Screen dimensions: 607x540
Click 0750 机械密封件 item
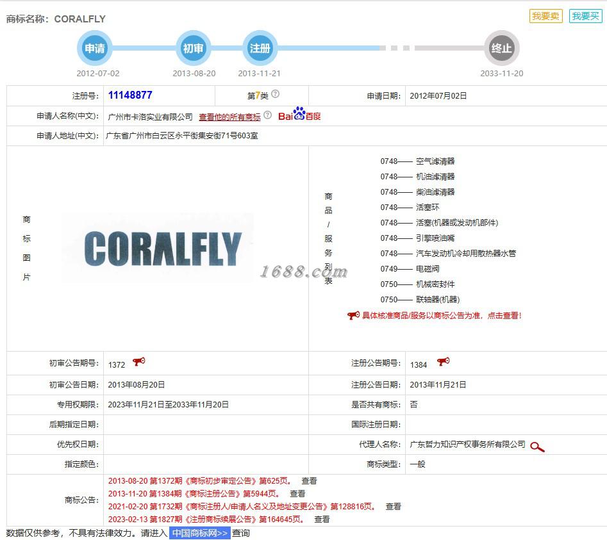417,284
